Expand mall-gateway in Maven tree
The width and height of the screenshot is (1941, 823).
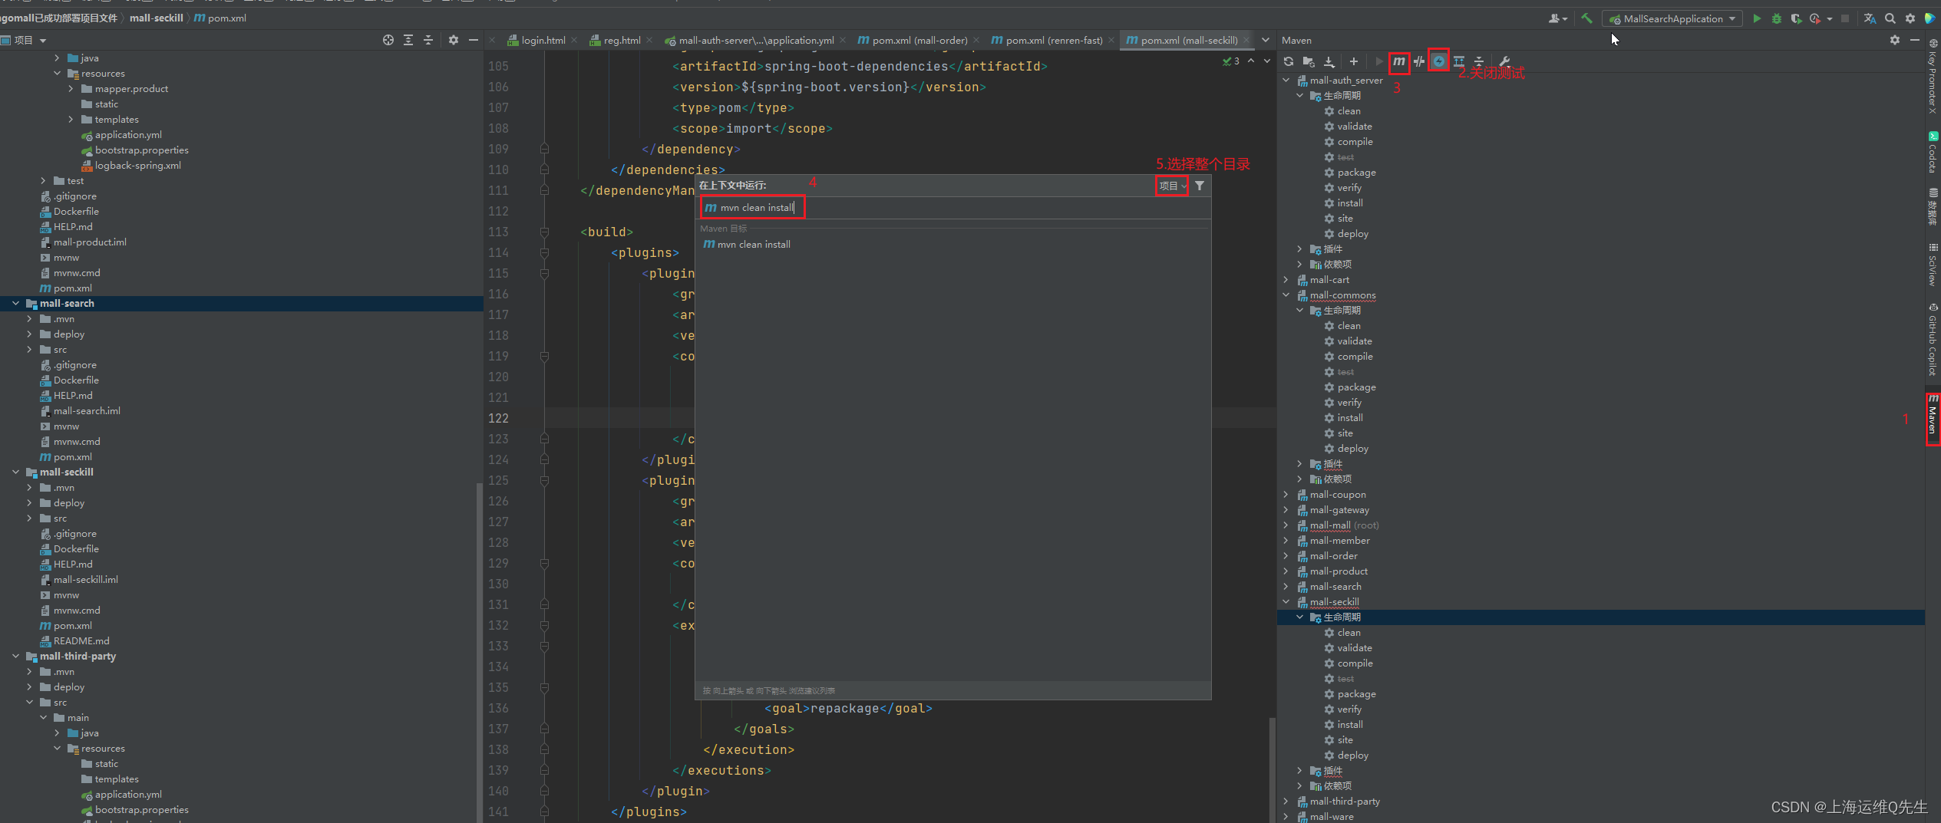[x=1286, y=510]
